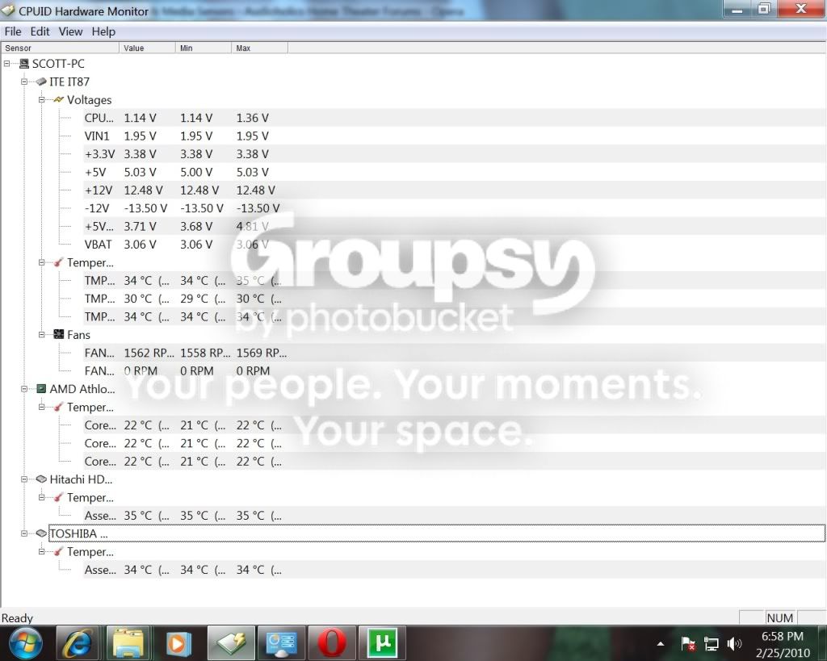The height and width of the screenshot is (661, 827).
Task: Click the Value column header
Action: (x=147, y=48)
